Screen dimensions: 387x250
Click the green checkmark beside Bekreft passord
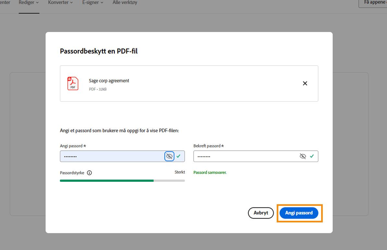[x=312, y=156]
